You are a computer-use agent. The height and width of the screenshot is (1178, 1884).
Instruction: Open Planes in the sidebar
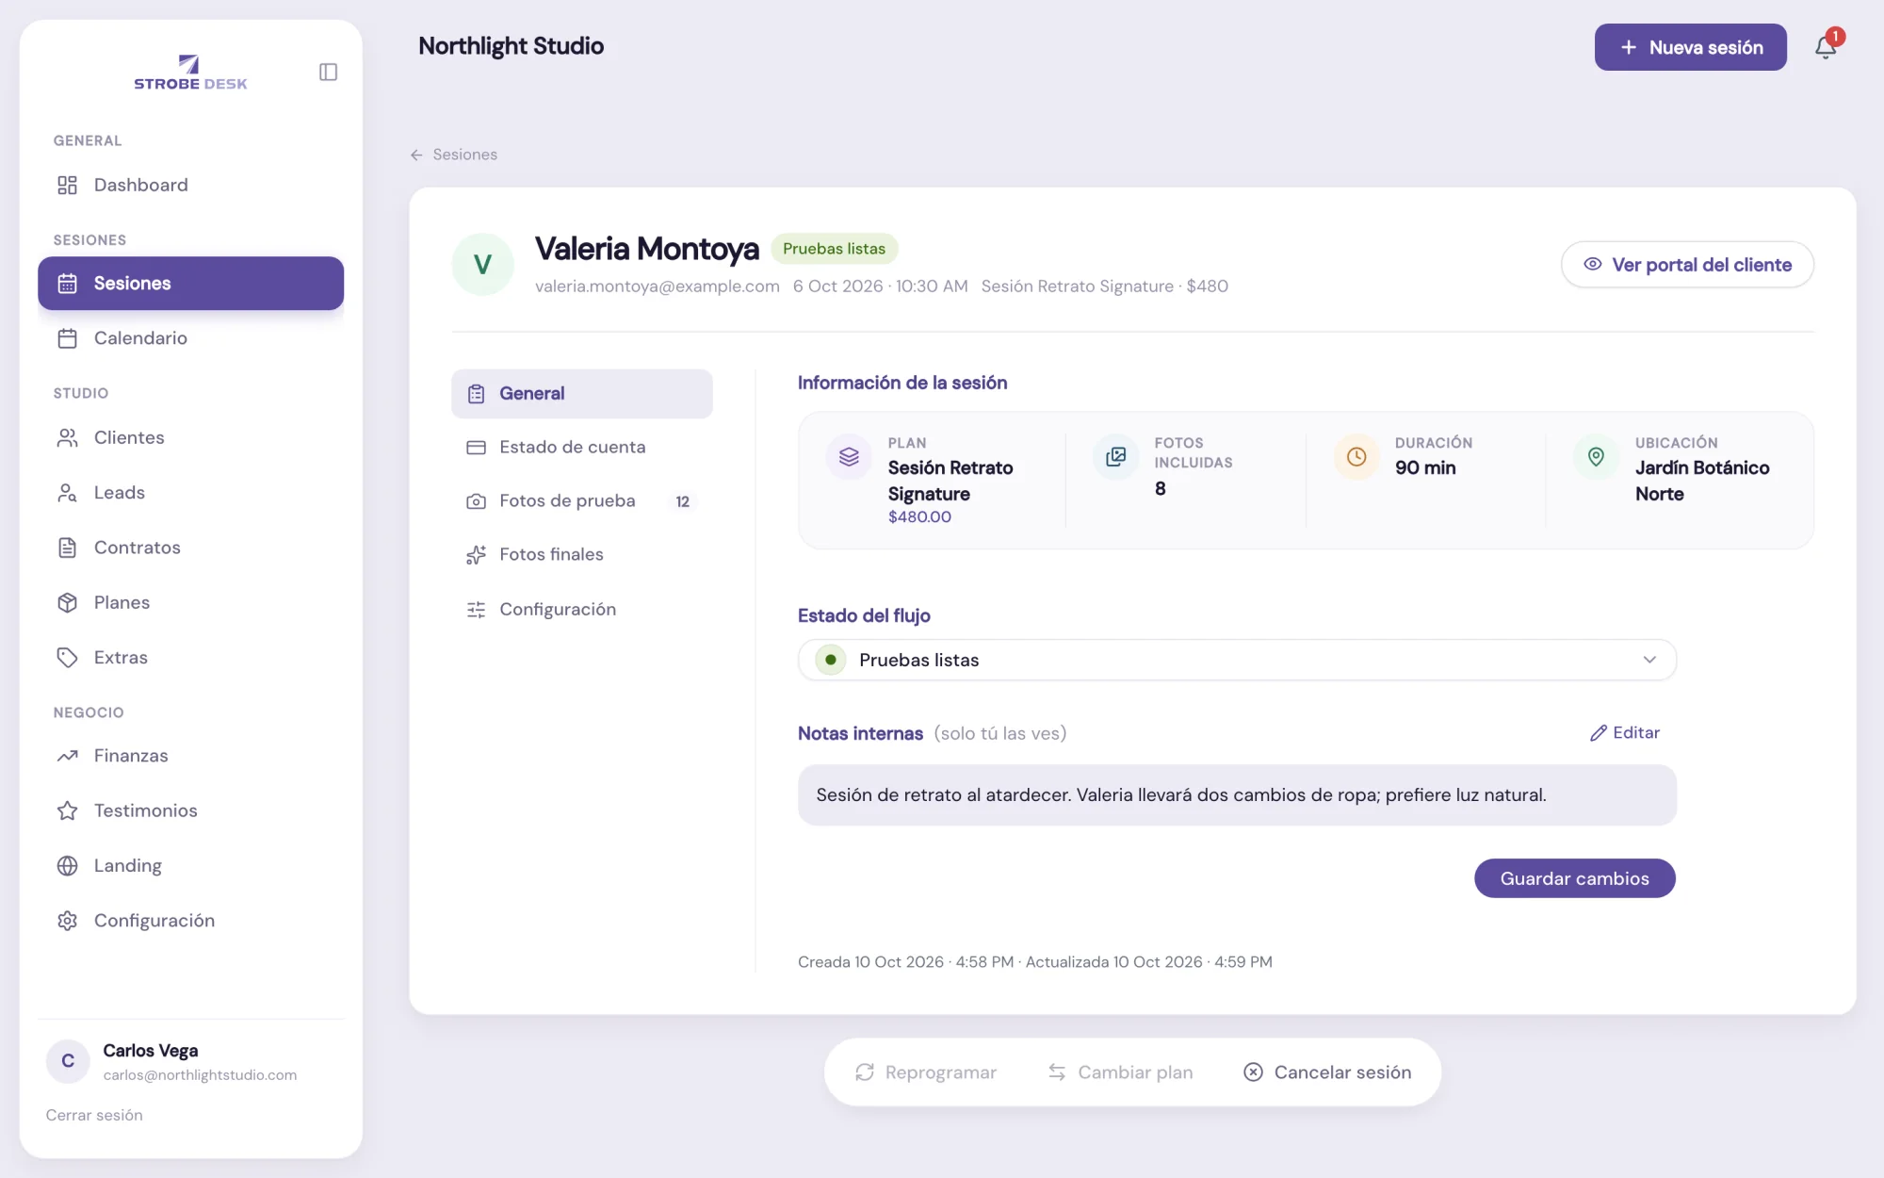click(x=190, y=602)
